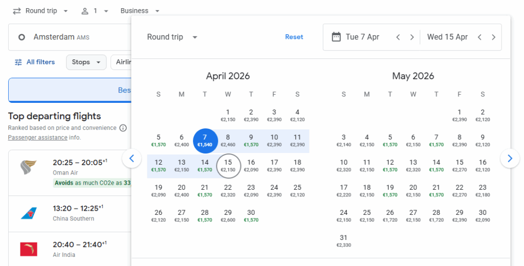
Task: Click the Wed 15 Apr return date field
Action: 447,37
